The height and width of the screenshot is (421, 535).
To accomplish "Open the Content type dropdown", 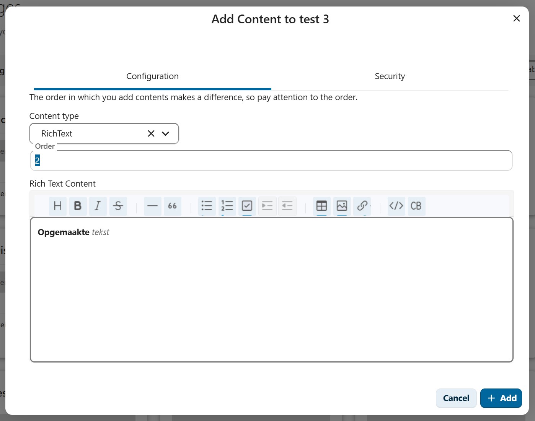I will pyautogui.click(x=166, y=133).
